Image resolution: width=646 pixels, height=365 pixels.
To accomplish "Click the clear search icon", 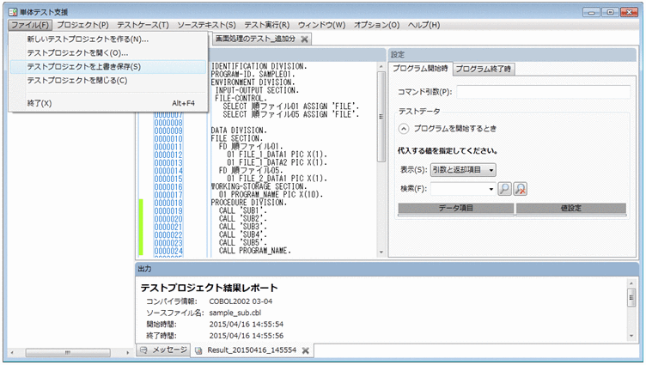I will (x=521, y=189).
